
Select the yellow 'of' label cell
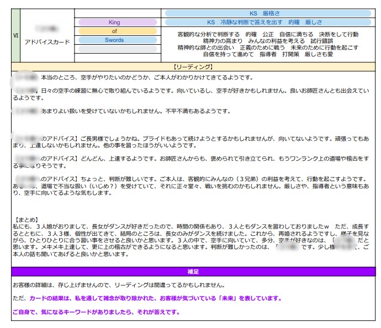118,31
